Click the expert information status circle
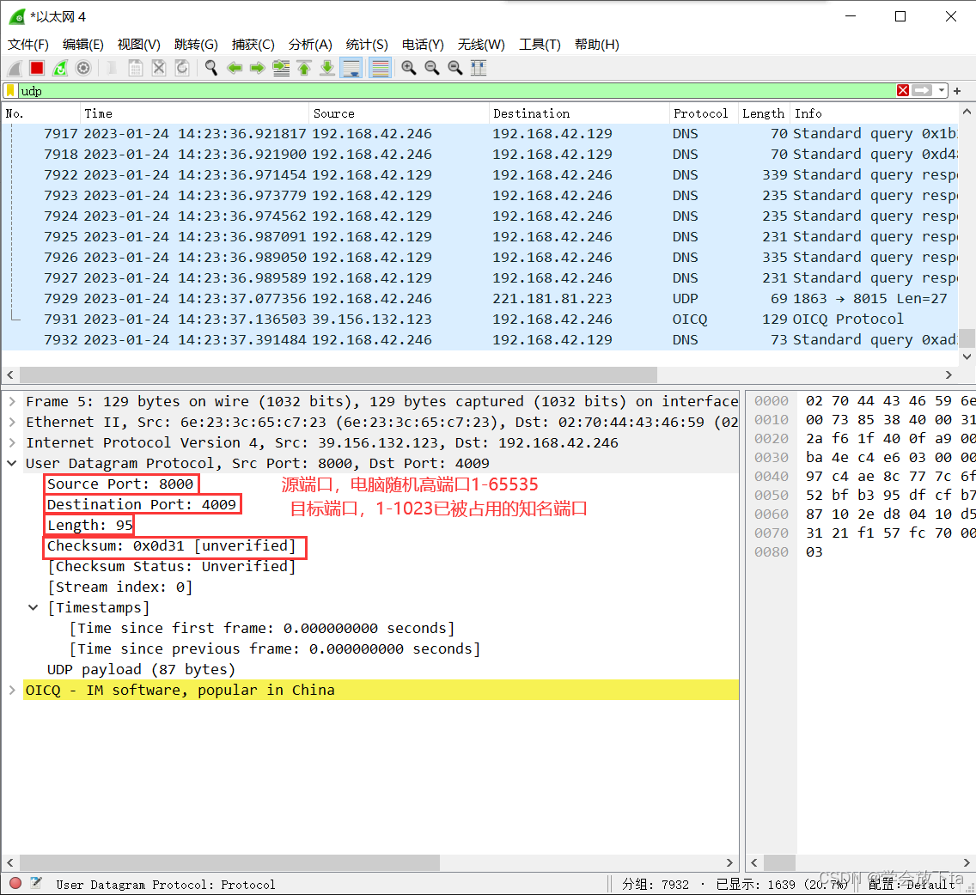This screenshot has width=976, height=895. click(16, 883)
